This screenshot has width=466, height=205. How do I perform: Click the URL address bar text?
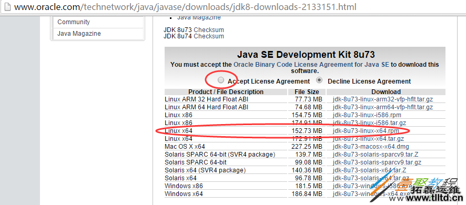coord(185,6)
